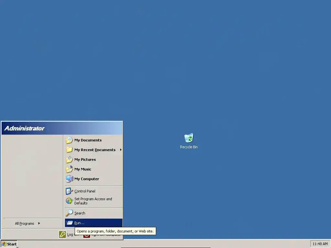This screenshot has width=331, height=248.
Task: Click the My Computer monitor icon
Action: [69, 179]
